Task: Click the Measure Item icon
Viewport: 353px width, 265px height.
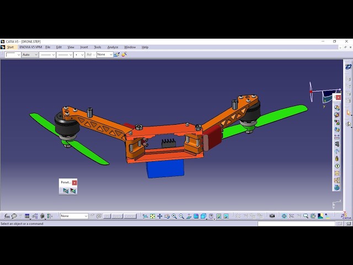Action: [337, 144]
